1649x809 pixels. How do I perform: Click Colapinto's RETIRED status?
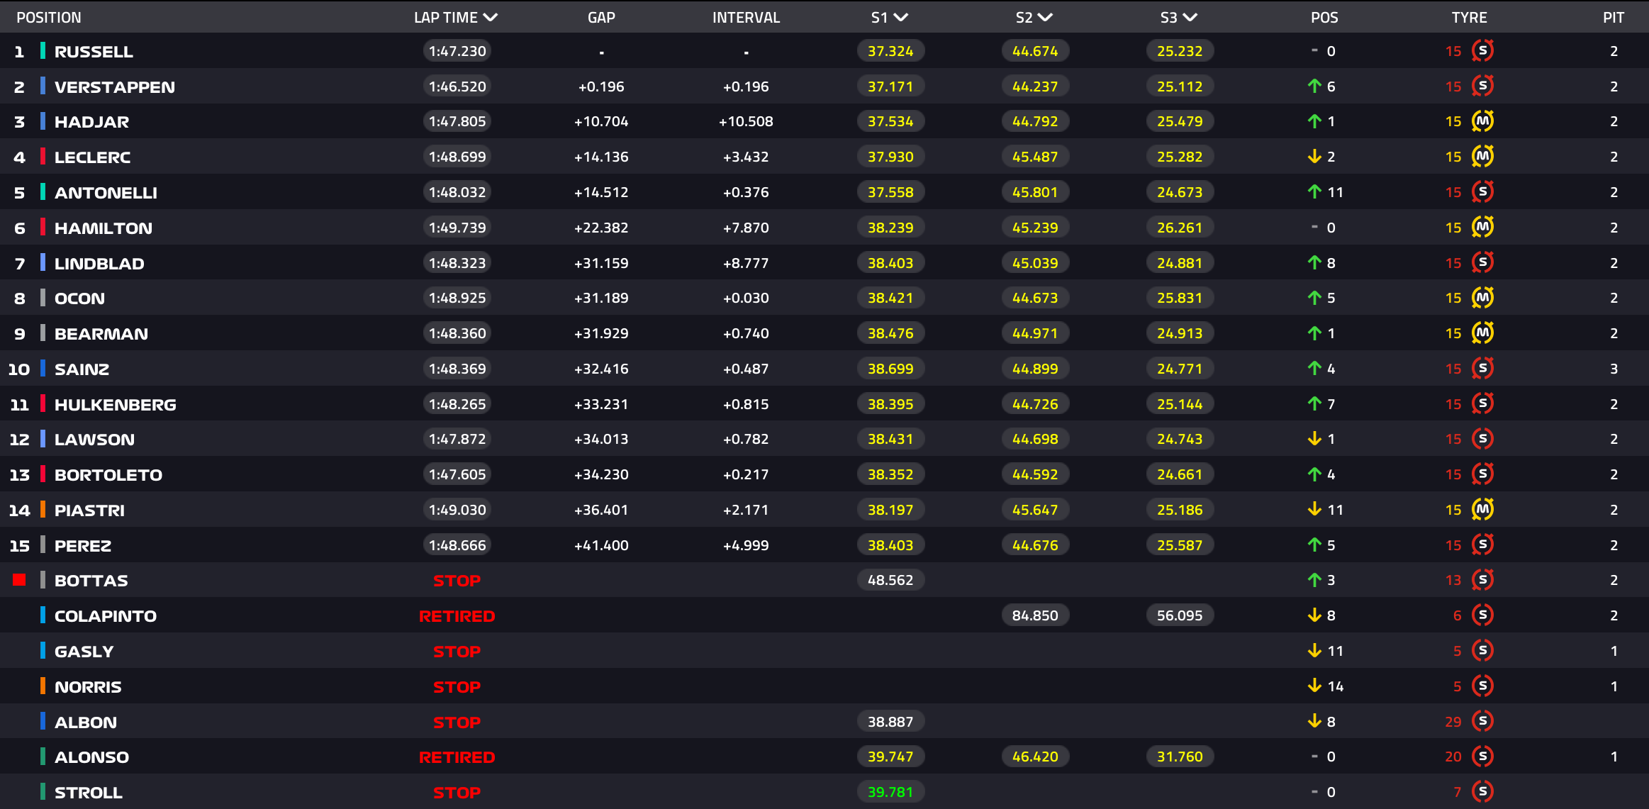tap(457, 616)
